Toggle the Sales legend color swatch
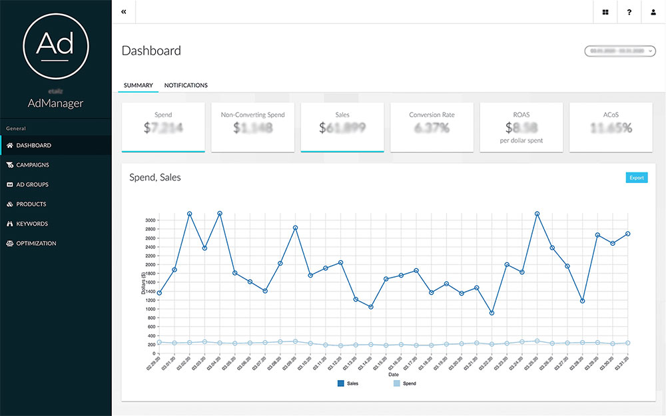Viewport: 666px width, 416px height. pos(340,383)
